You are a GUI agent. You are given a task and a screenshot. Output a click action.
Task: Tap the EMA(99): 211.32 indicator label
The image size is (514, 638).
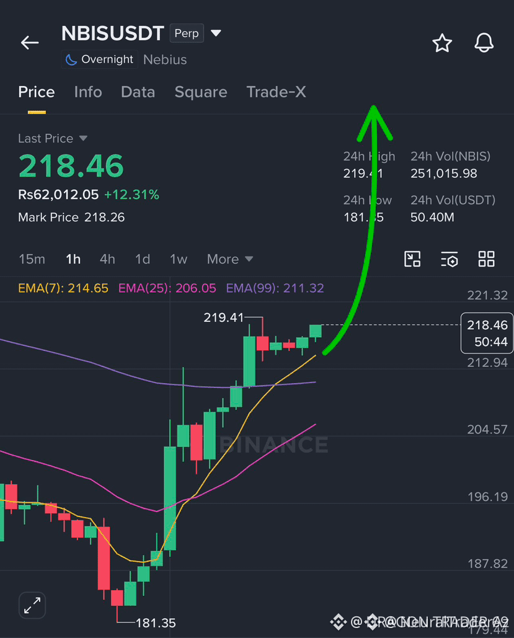(275, 288)
